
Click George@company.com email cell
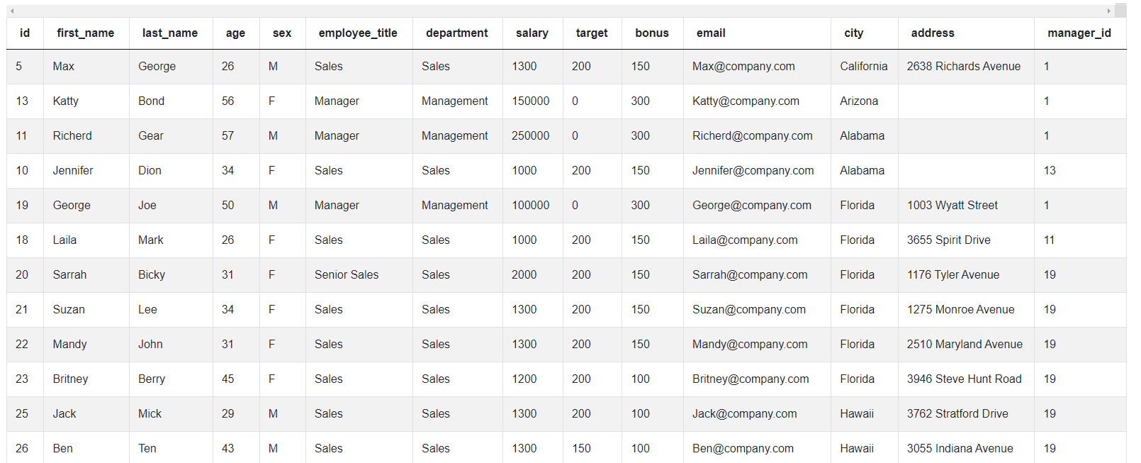point(757,206)
